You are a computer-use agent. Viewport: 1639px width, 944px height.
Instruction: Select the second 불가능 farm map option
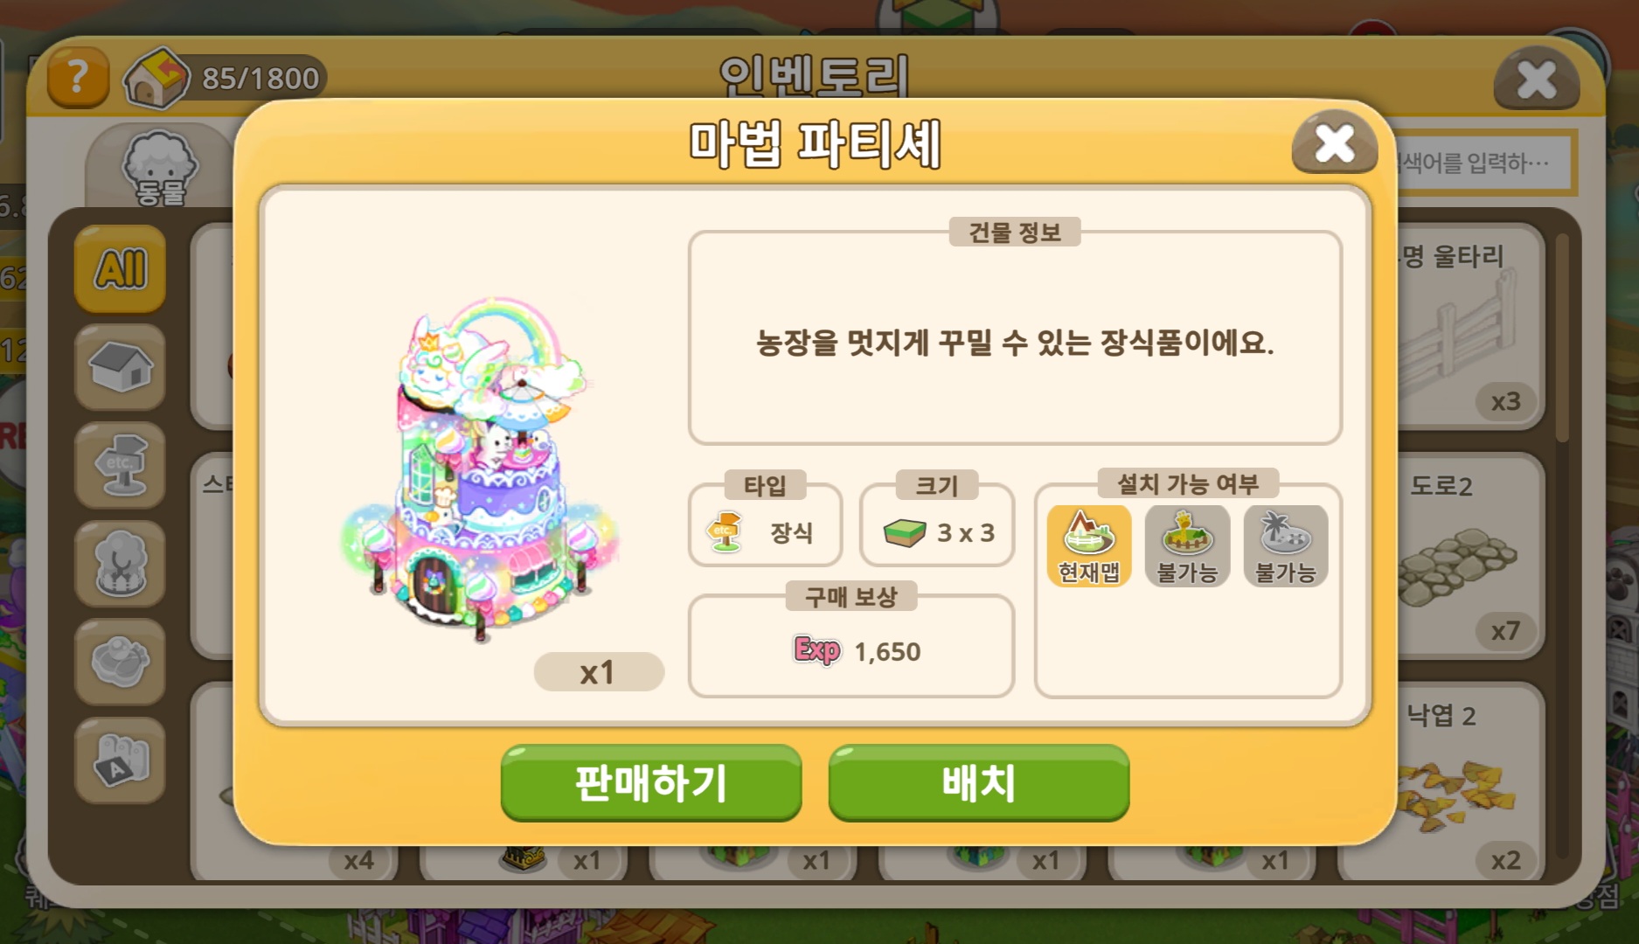point(1187,546)
